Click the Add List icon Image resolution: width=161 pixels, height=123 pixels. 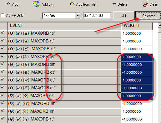[36, 4]
